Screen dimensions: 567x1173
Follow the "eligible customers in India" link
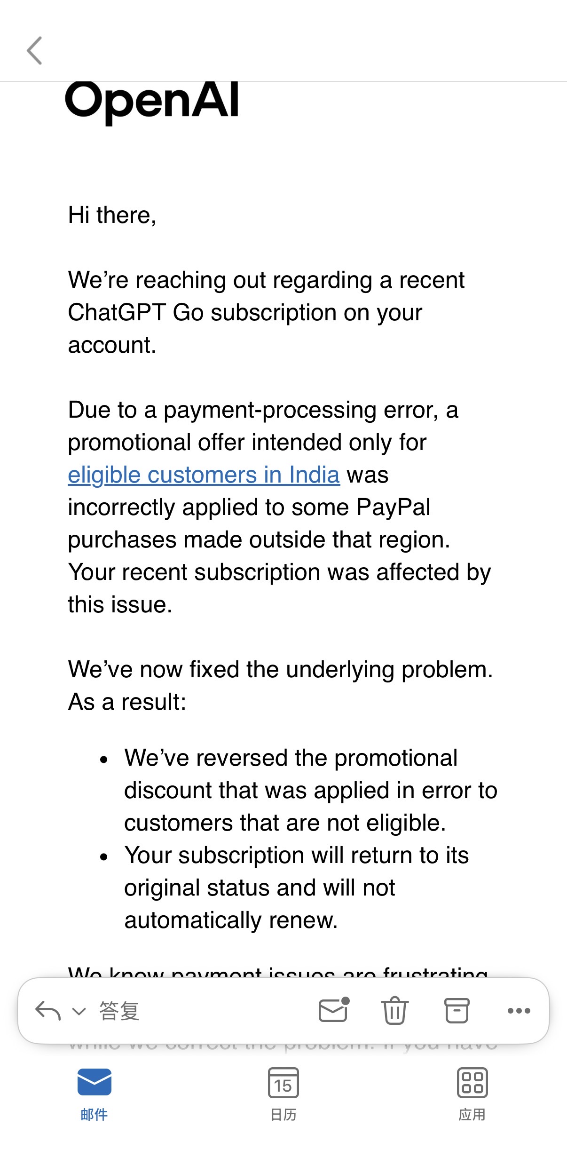(204, 475)
